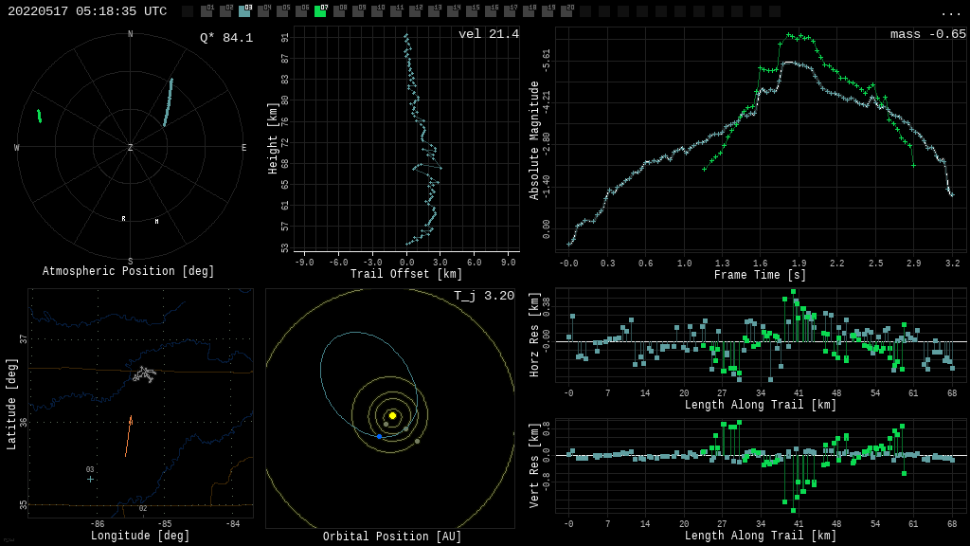Select the station 01 square
This screenshot has width=970, height=546.
click(207, 11)
